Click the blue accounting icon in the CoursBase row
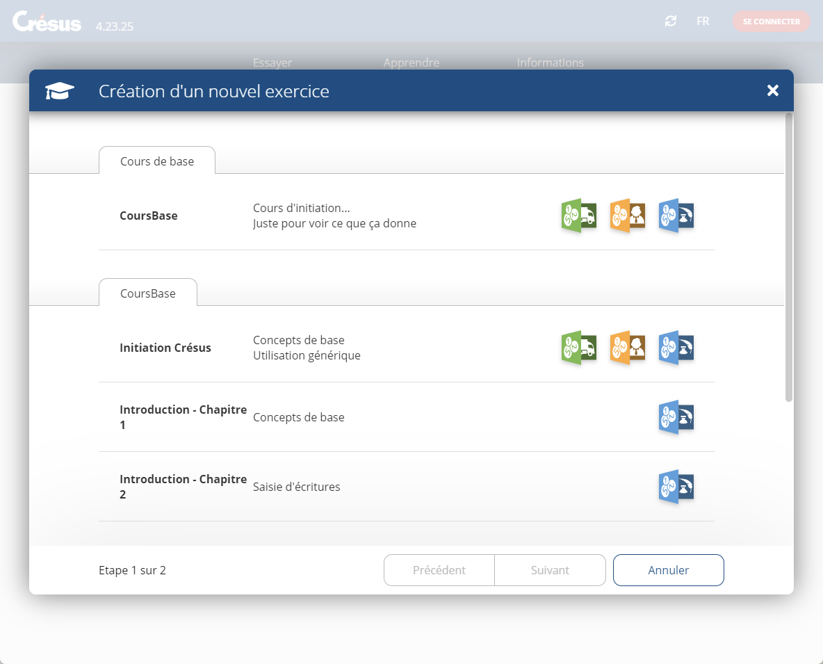This screenshot has width=823, height=664. (x=676, y=216)
